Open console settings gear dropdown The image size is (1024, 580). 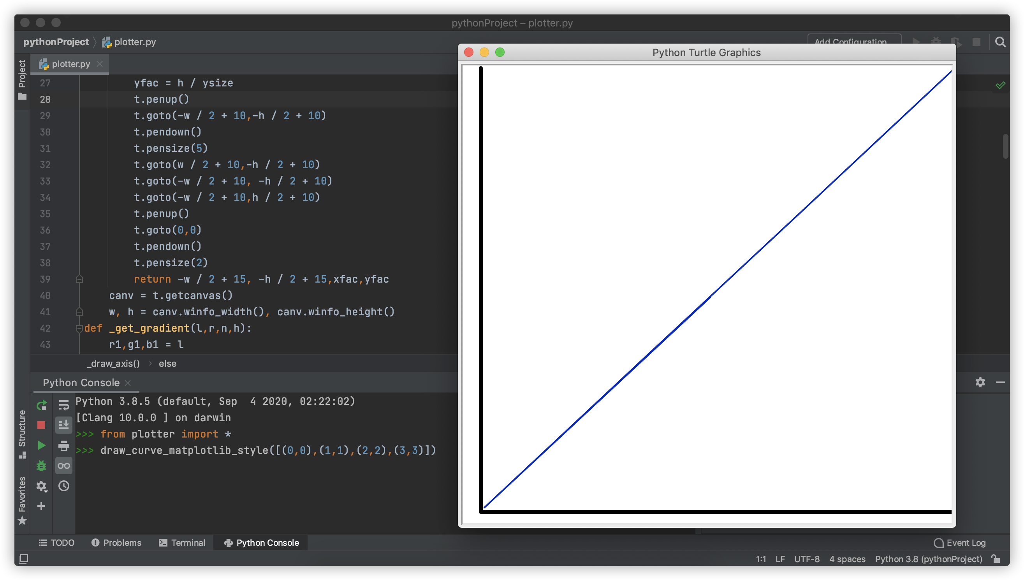41,486
